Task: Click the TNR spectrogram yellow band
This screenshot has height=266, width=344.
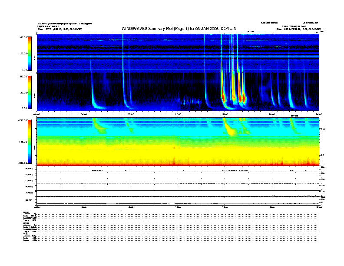Action: pyautogui.click(x=178, y=153)
